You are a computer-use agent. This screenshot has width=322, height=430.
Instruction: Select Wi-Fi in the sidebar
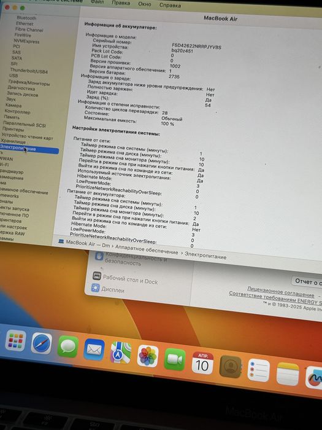point(4,165)
